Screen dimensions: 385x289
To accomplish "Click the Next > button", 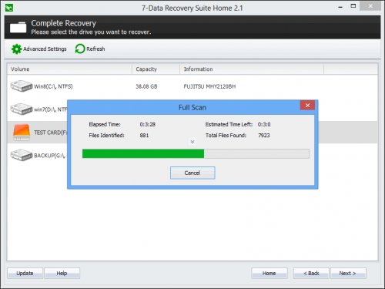I will tap(348, 274).
